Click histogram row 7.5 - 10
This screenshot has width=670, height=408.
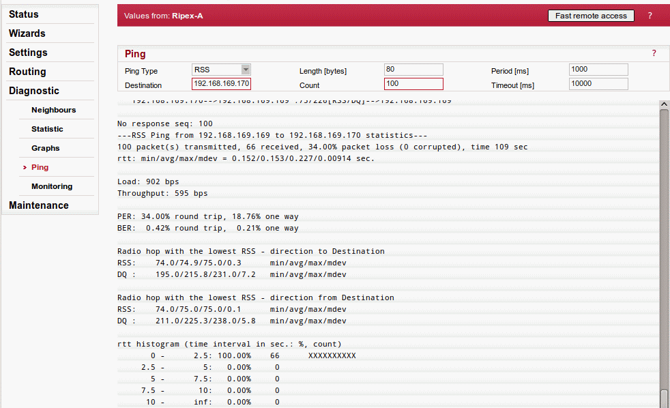point(210,390)
